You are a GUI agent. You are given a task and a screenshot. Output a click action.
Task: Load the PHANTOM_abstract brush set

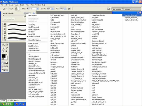(98, 15)
